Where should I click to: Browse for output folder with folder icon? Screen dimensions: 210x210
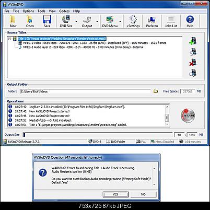[x=156, y=91]
